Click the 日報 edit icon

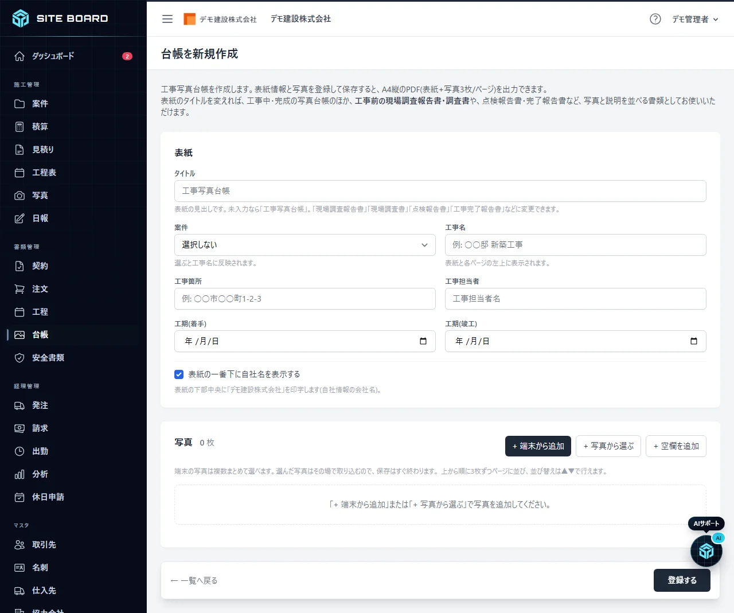pyautogui.click(x=19, y=218)
